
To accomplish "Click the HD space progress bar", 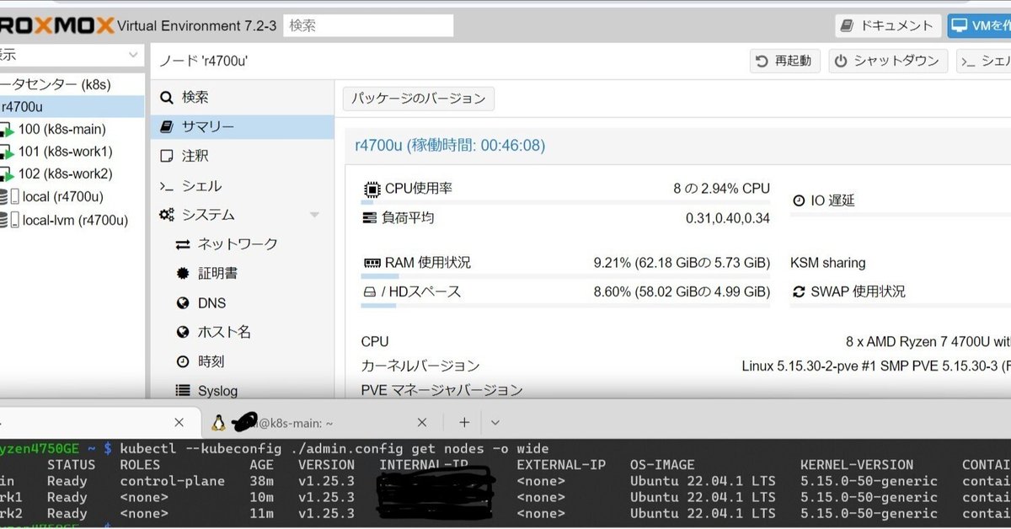I will 565,306.
